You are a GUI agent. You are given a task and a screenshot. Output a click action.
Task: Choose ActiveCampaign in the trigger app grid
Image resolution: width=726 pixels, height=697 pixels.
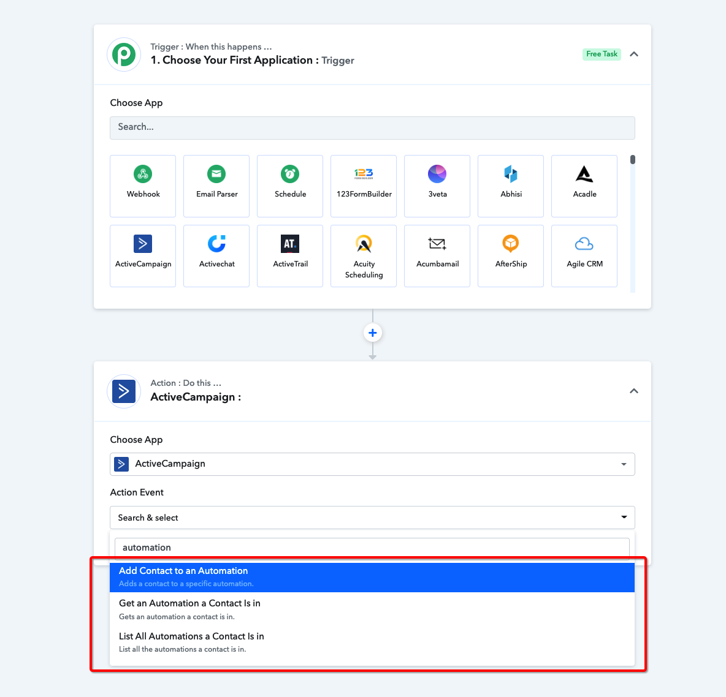pyautogui.click(x=143, y=256)
